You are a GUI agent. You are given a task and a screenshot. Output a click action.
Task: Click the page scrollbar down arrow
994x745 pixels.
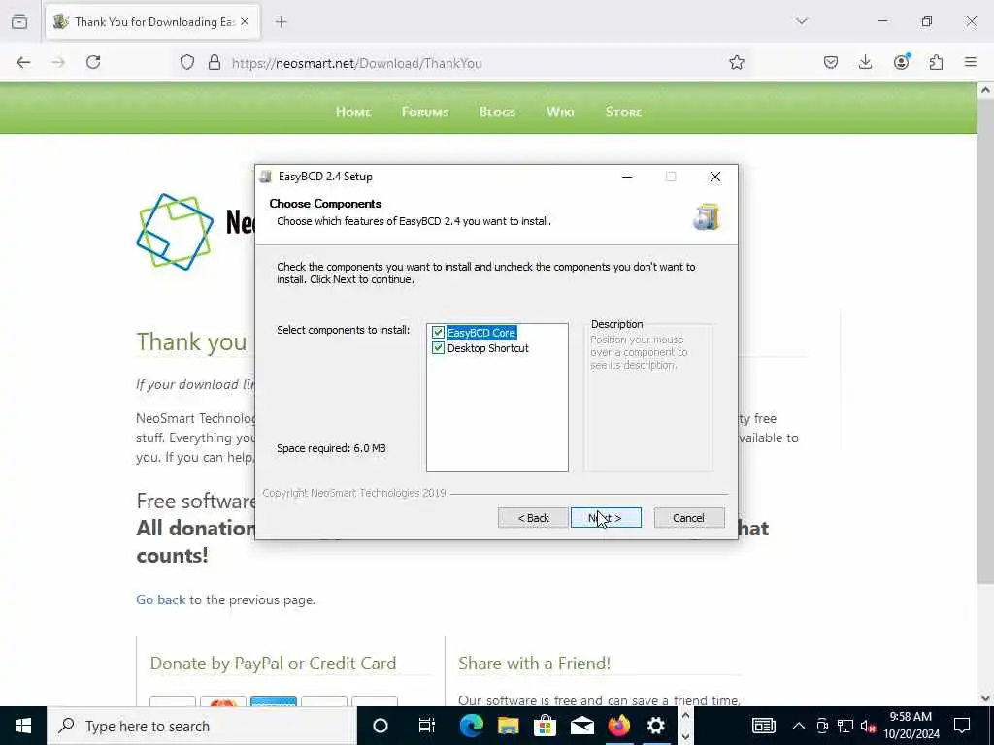tap(985, 698)
